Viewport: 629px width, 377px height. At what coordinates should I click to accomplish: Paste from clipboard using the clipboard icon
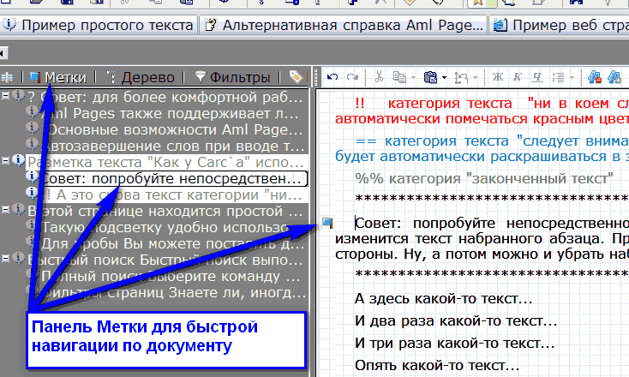point(430,76)
